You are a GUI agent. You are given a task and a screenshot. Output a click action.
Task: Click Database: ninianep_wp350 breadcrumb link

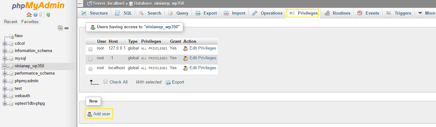point(159,3)
